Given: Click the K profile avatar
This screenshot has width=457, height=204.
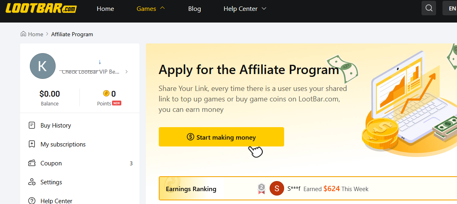Looking at the screenshot, I should tap(43, 66).
